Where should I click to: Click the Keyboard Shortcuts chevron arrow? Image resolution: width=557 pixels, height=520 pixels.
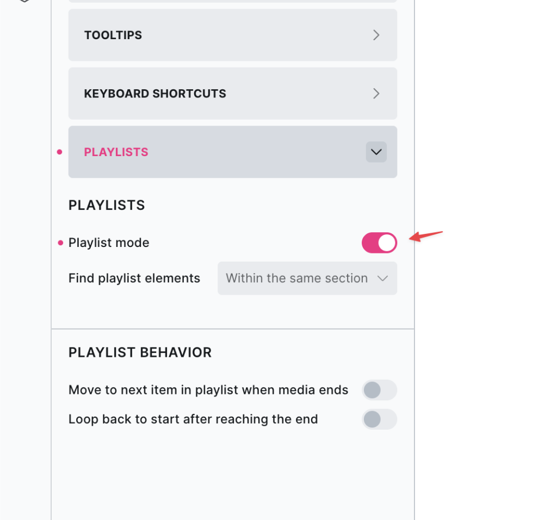tap(376, 94)
